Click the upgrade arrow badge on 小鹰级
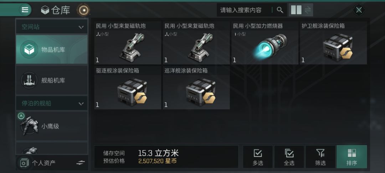The image size is (385, 173). 21,115
